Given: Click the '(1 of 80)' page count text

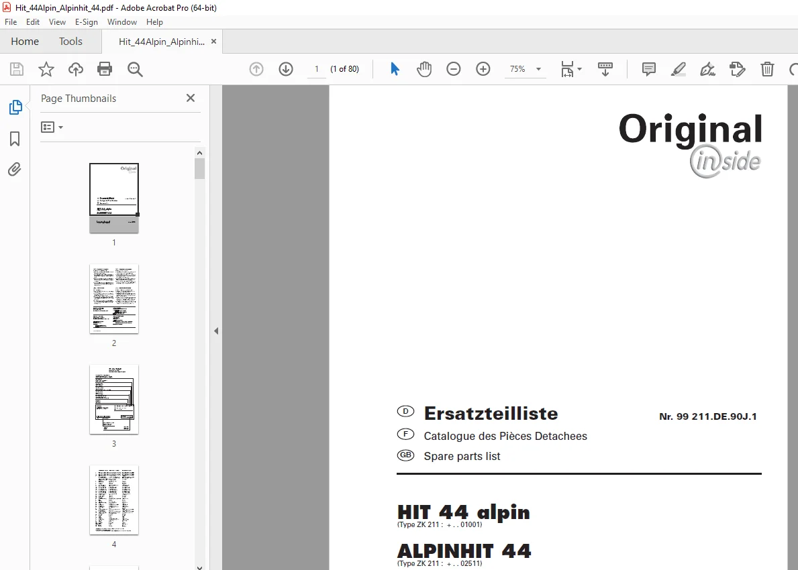Looking at the screenshot, I should (x=344, y=69).
